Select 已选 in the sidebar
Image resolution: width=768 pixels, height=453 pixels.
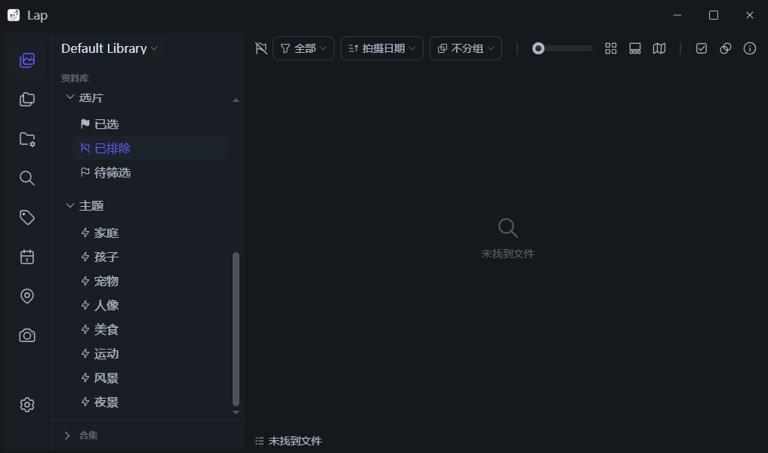pos(150,125)
